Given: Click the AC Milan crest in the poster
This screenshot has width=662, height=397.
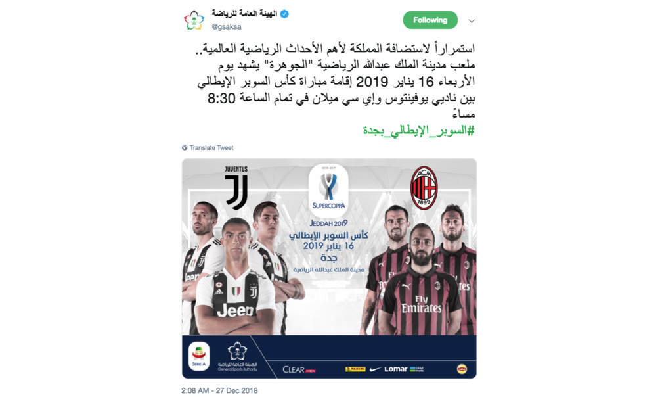Looking at the screenshot, I should [x=424, y=188].
